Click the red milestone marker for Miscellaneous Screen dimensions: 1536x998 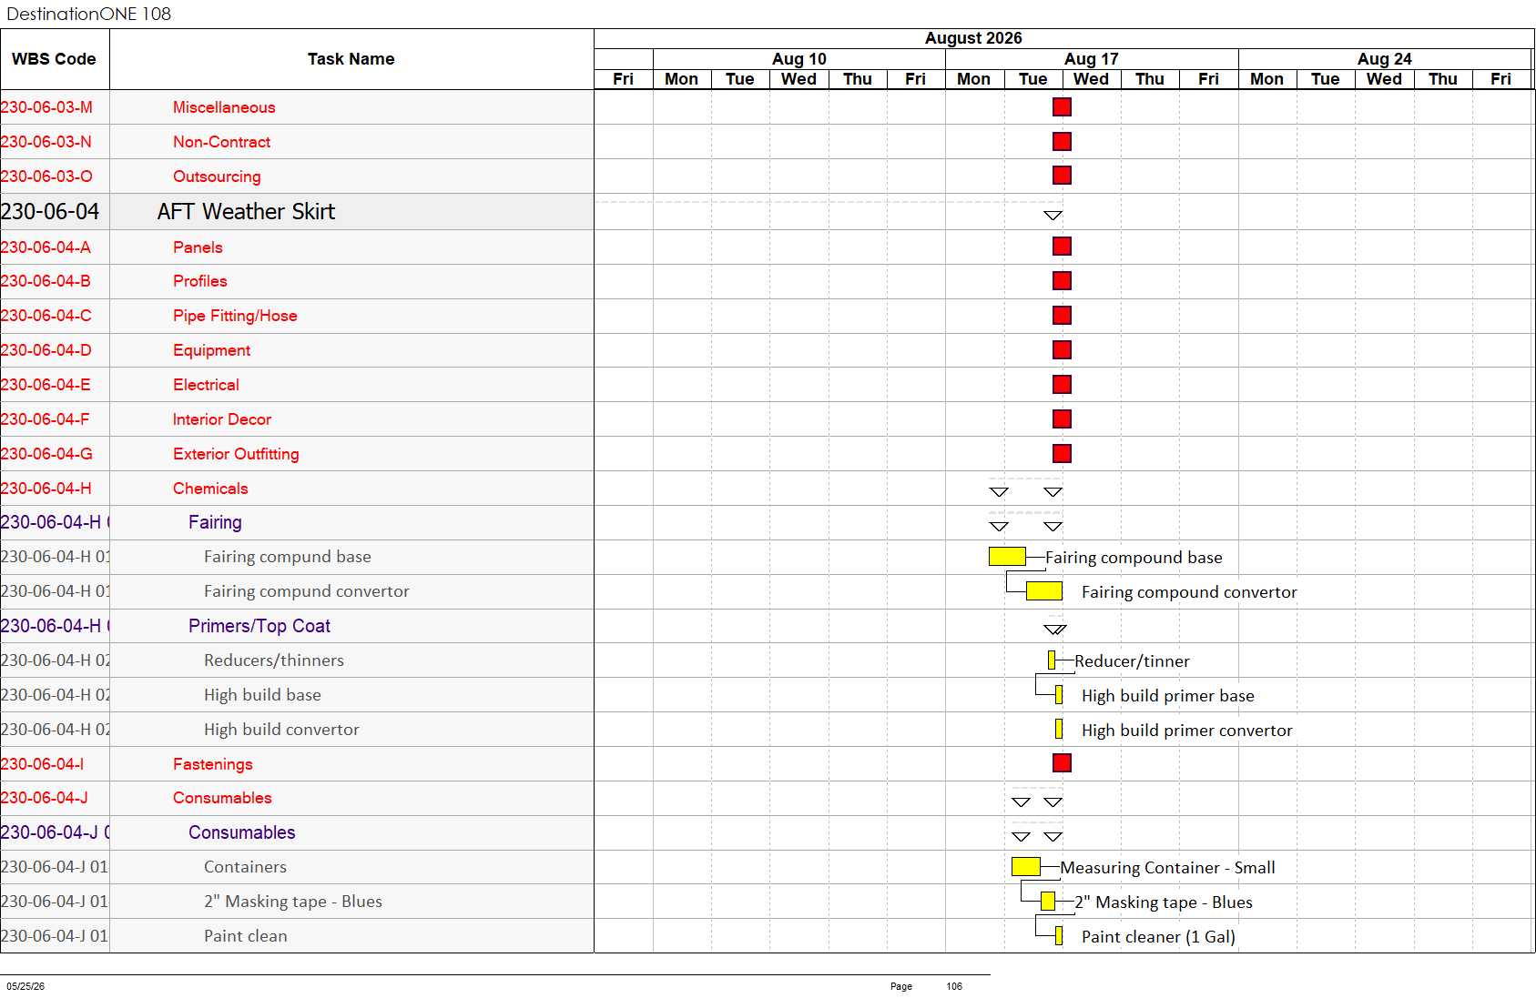(1062, 107)
